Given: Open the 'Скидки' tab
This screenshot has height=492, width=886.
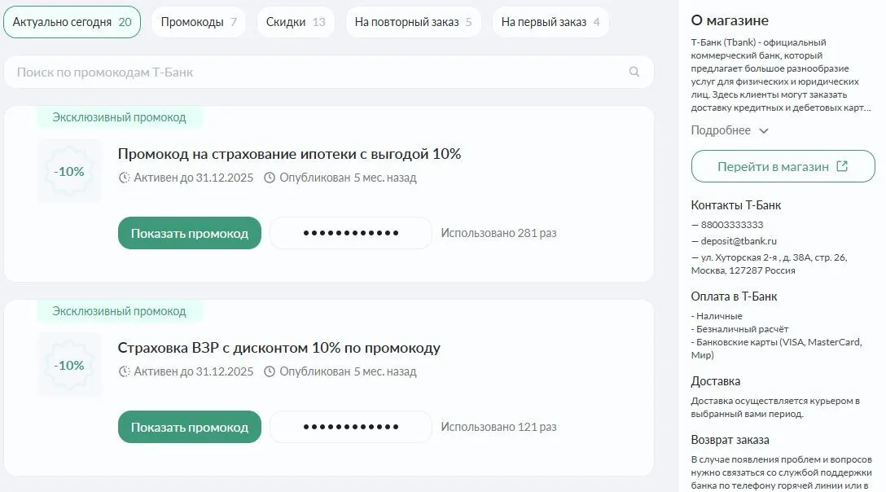Looking at the screenshot, I should (296, 22).
